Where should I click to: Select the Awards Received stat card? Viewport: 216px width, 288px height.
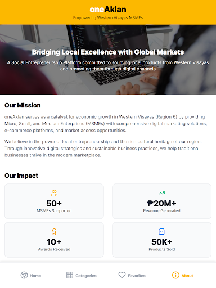tap(54, 240)
